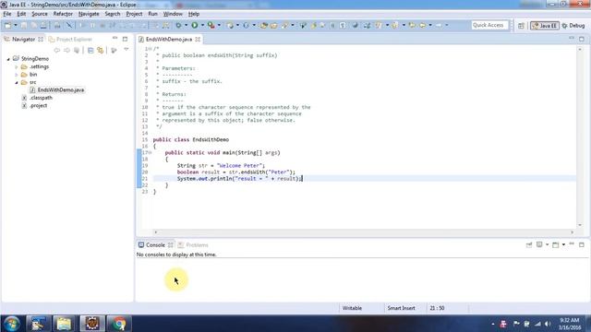The image size is (591, 332).
Task: Open the Window menu
Action: (173, 14)
